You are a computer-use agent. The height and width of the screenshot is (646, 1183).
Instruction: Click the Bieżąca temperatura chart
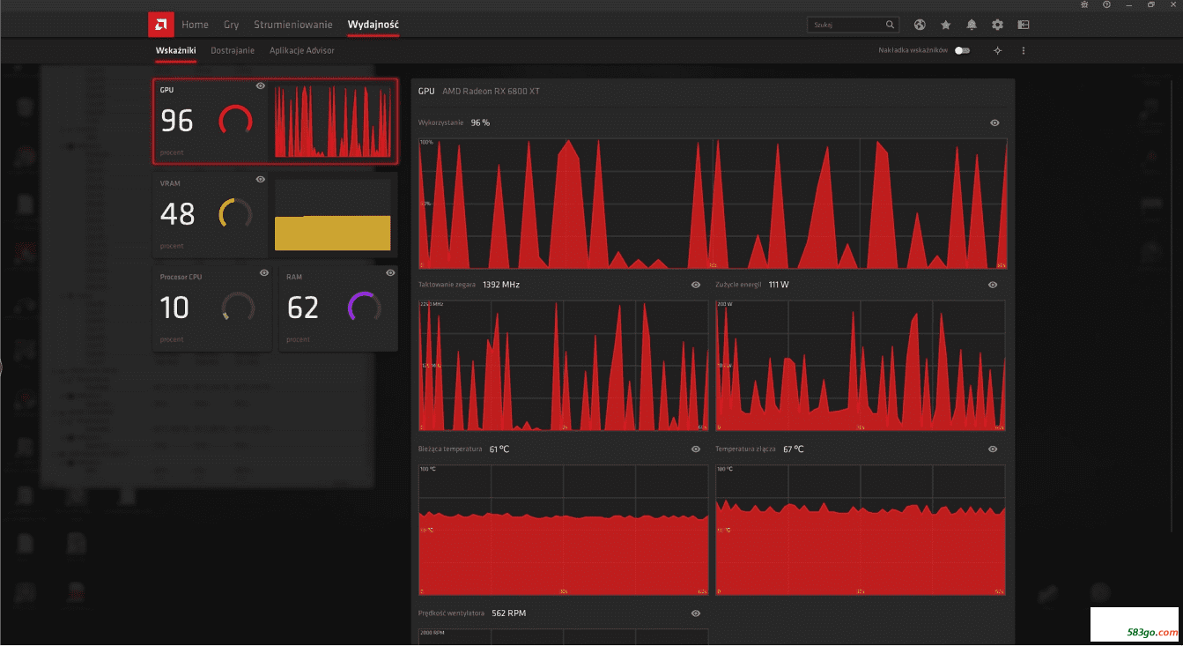pyautogui.click(x=563, y=530)
